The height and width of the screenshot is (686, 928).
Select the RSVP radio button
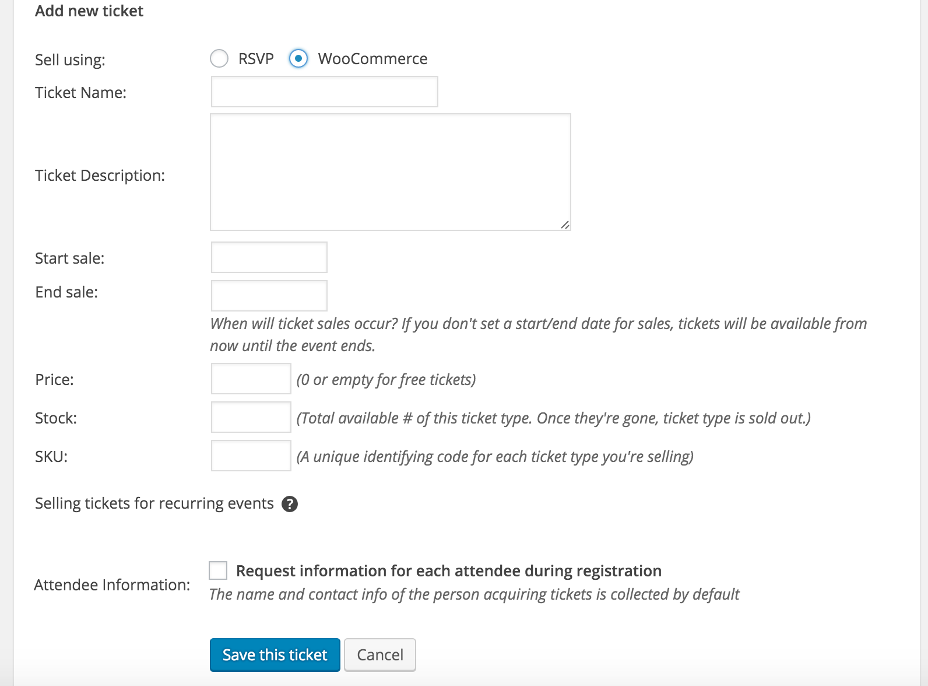coord(219,58)
